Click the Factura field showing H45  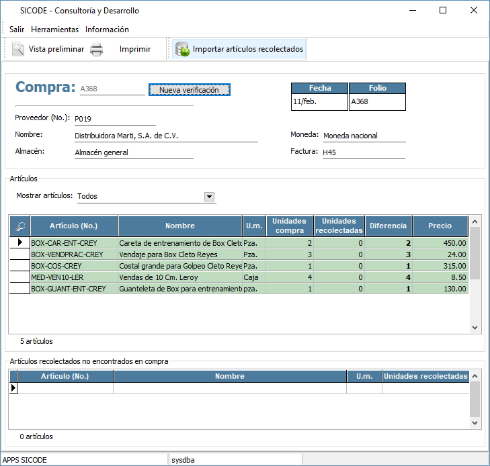click(x=363, y=152)
